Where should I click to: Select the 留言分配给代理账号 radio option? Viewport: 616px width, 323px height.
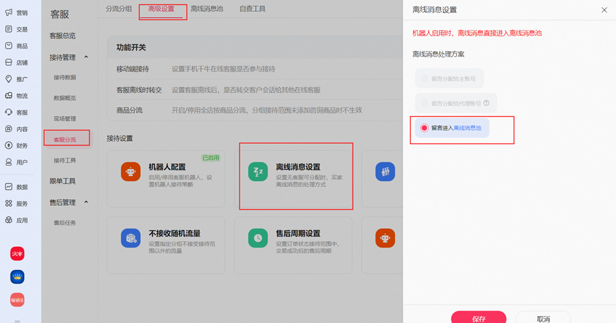424,104
